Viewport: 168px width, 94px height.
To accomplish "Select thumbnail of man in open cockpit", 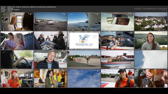I will coord(118,40).
